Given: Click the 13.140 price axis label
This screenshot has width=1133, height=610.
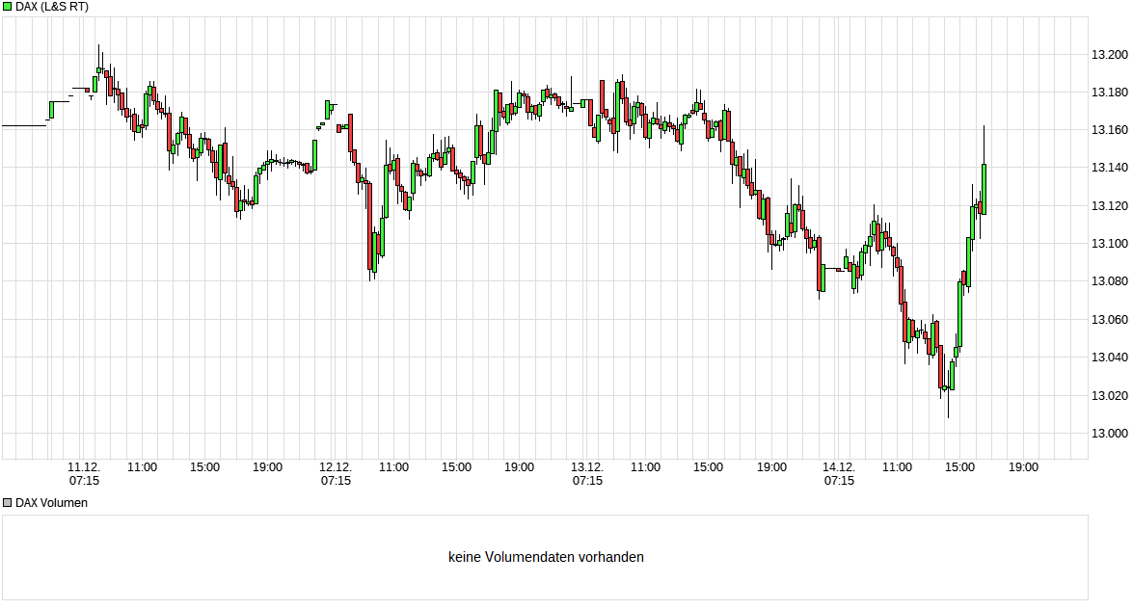Looking at the screenshot, I should click(x=1109, y=168).
